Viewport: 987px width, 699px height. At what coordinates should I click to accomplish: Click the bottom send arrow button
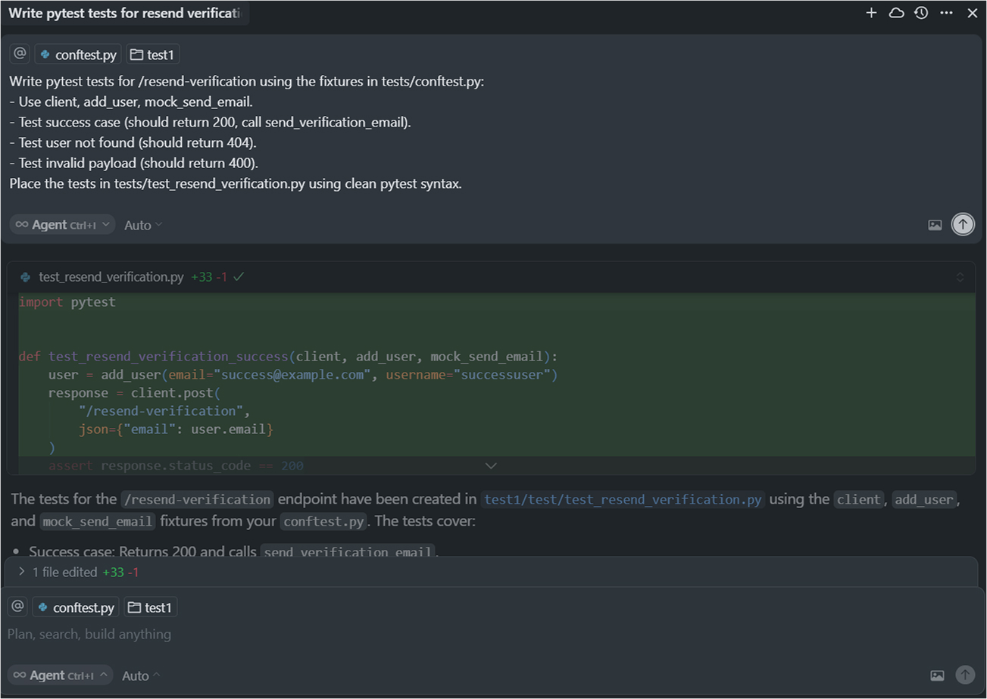[964, 675]
